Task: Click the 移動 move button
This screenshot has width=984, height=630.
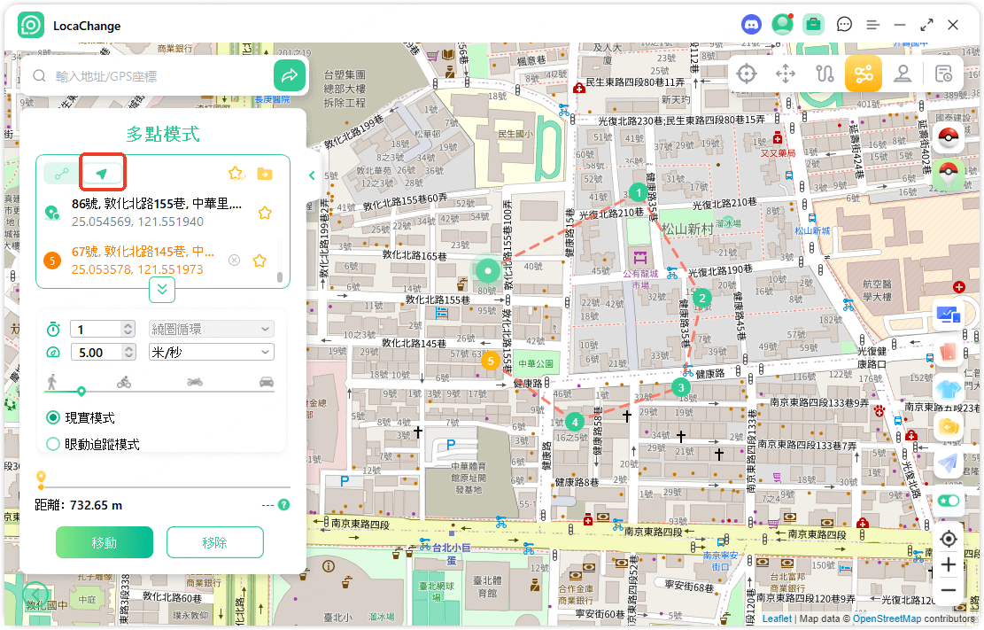Action: point(105,542)
